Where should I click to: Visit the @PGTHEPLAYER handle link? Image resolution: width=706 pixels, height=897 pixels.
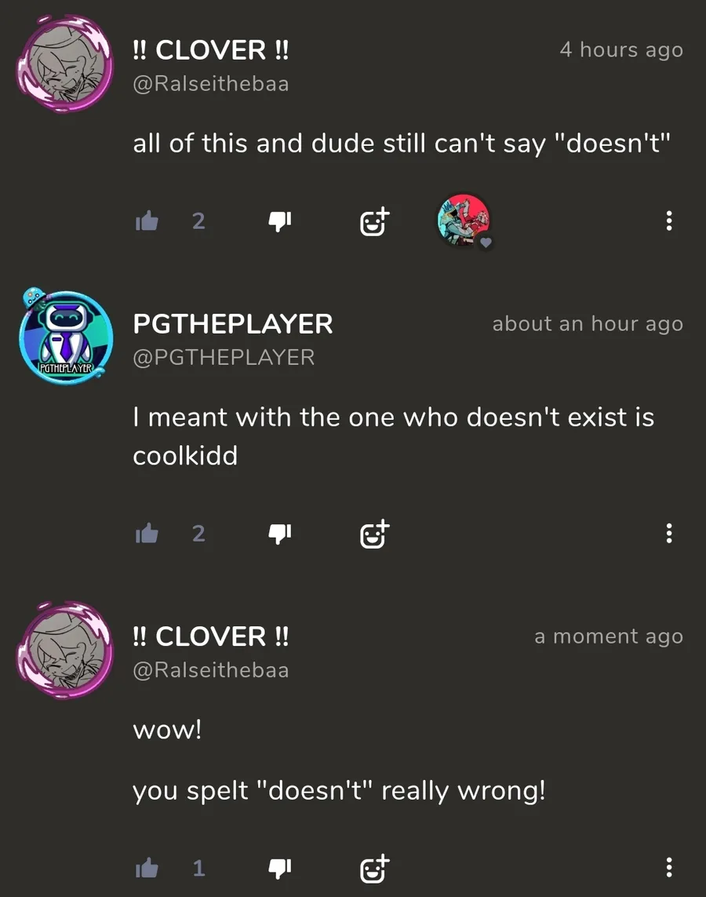point(224,358)
